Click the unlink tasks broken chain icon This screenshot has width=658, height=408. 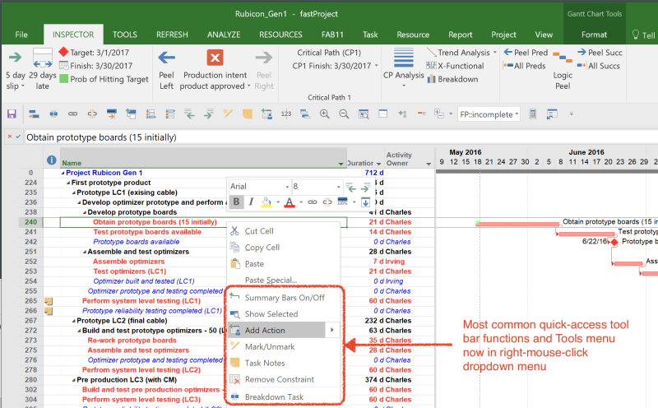92,114
